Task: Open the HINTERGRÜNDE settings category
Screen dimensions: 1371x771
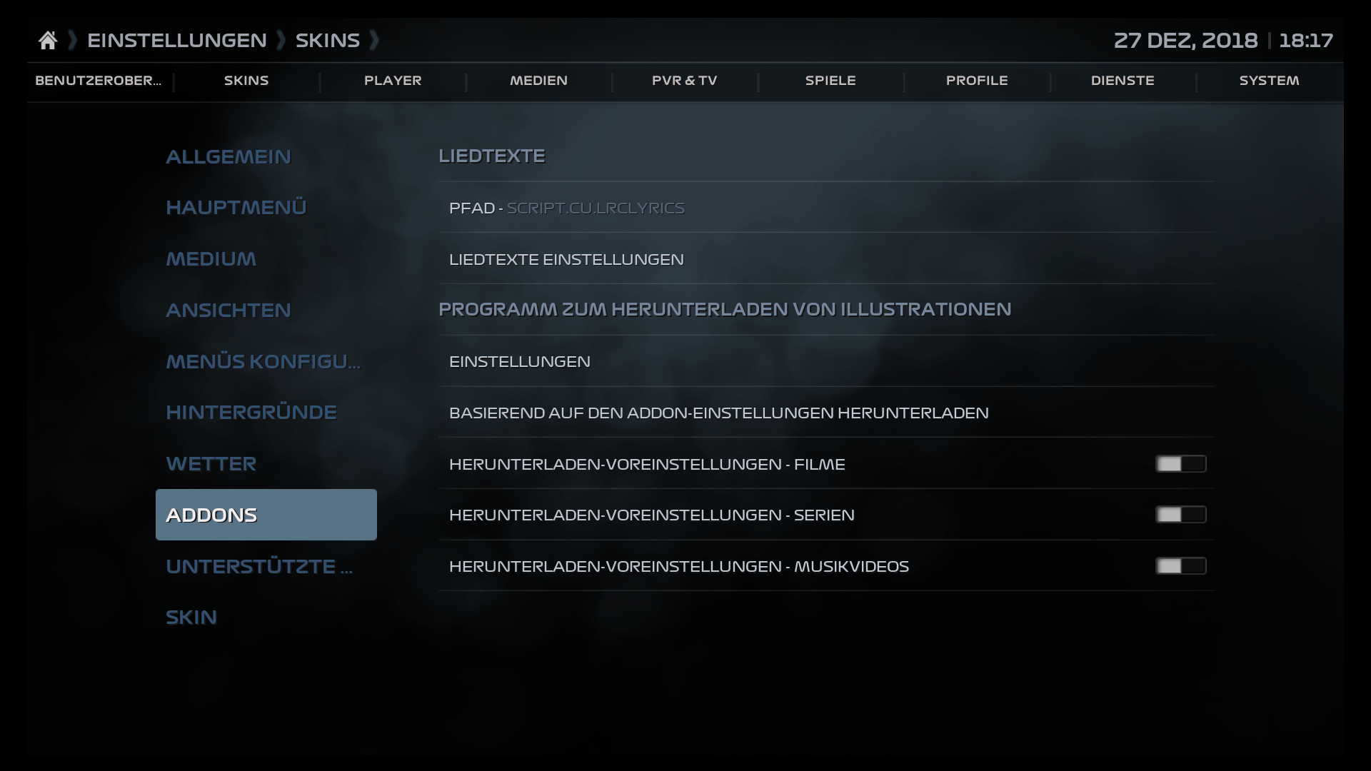Action: click(251, 412)
